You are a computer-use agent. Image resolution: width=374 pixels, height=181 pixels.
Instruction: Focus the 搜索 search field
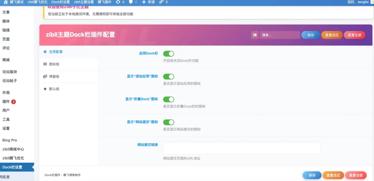pos(280,35)
